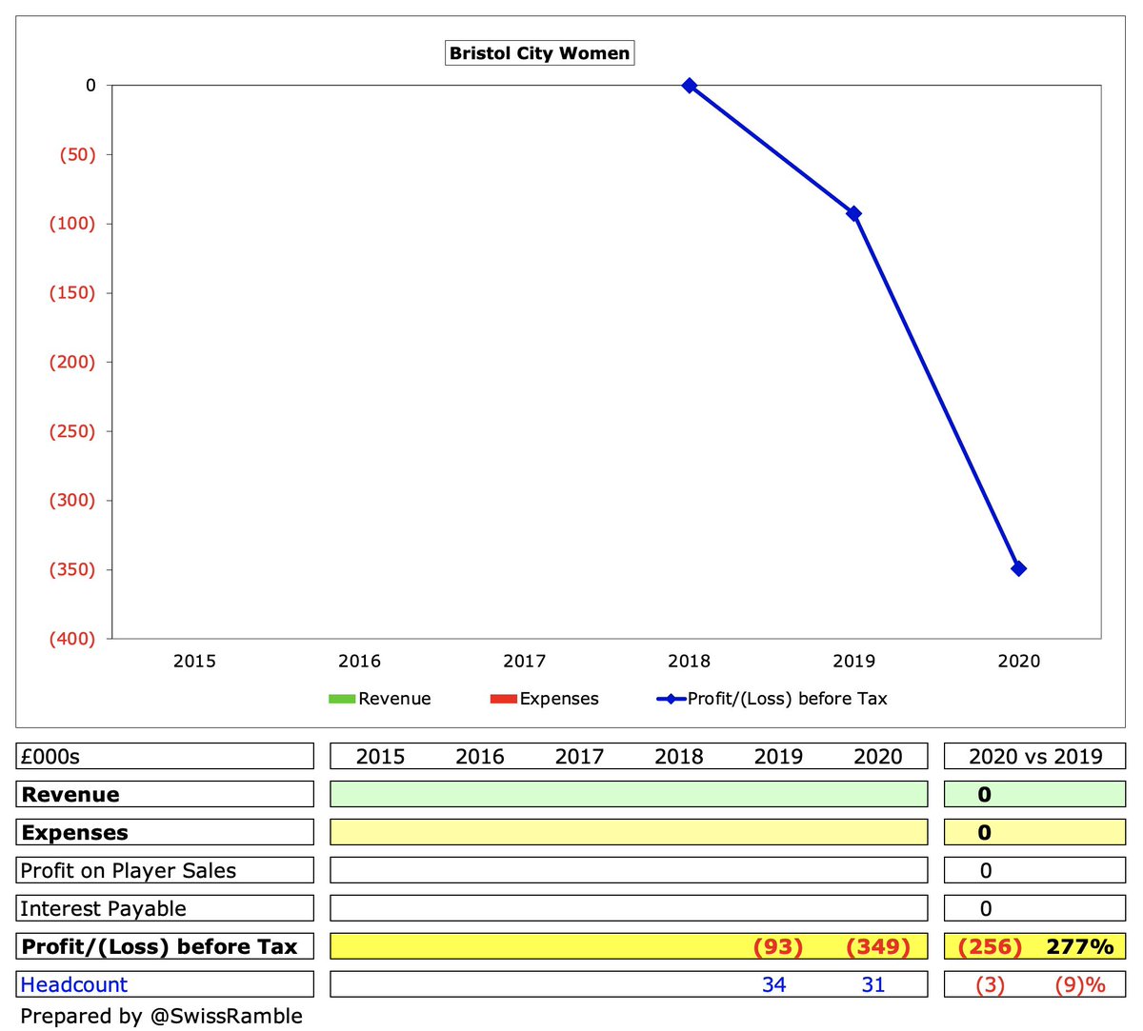This screenshot has width=1143, height=1031.
Task: Click the (9)% headcount change
Action: [x=1080, y=985]
